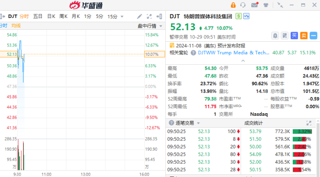This screenshot has width=320, height=177.
Task: Expand the trade statistics panel icon
Action: pyautogui.click(x=309, y=123)
